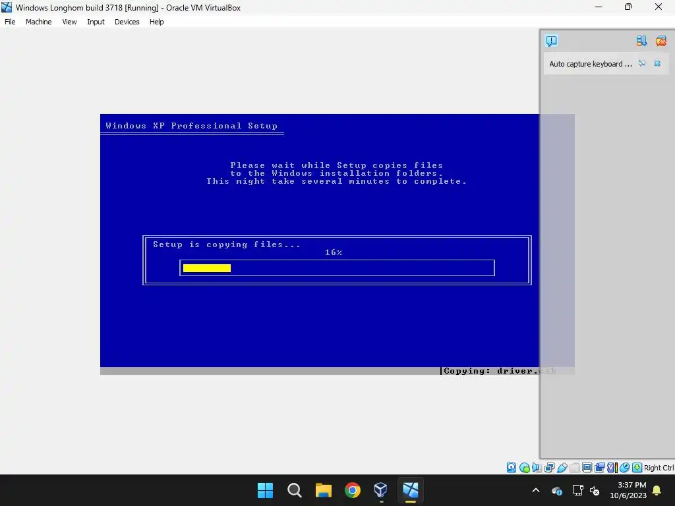Screen dimensions: 675x506
Task: Toggle the notification center speech-bubble icon
Action: (552, 41)
